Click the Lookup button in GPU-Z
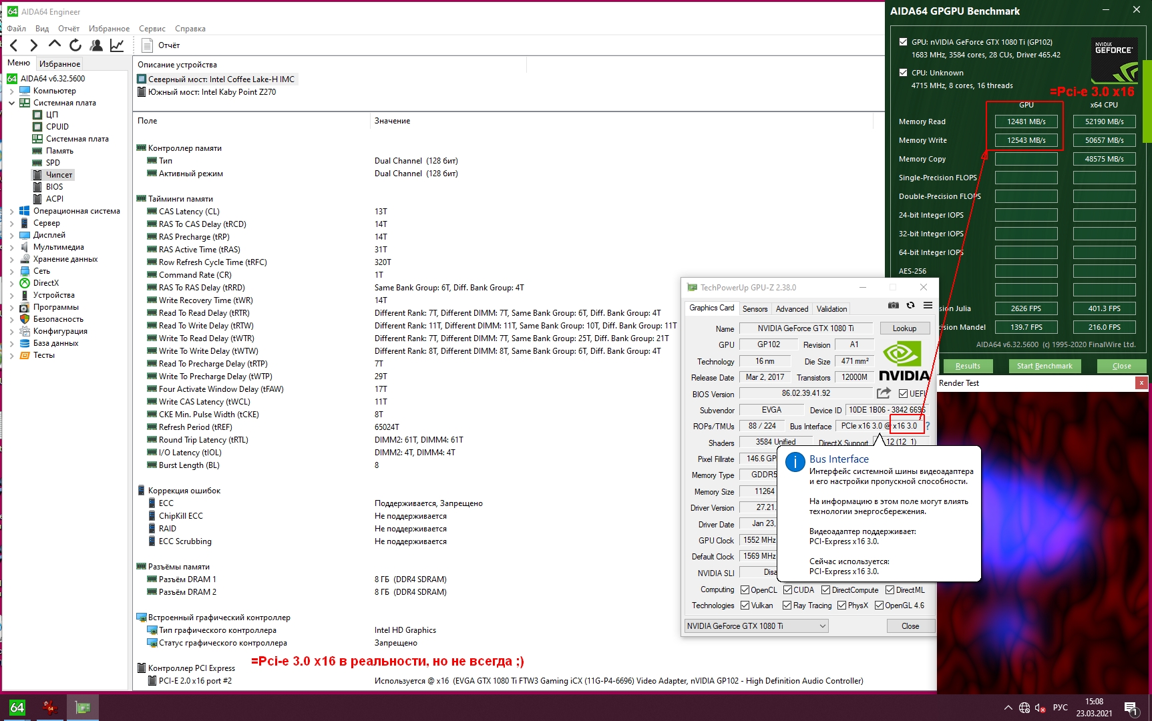Viewport: 1152px width, 721px height. pyautogui.click(x=904, y=328)
